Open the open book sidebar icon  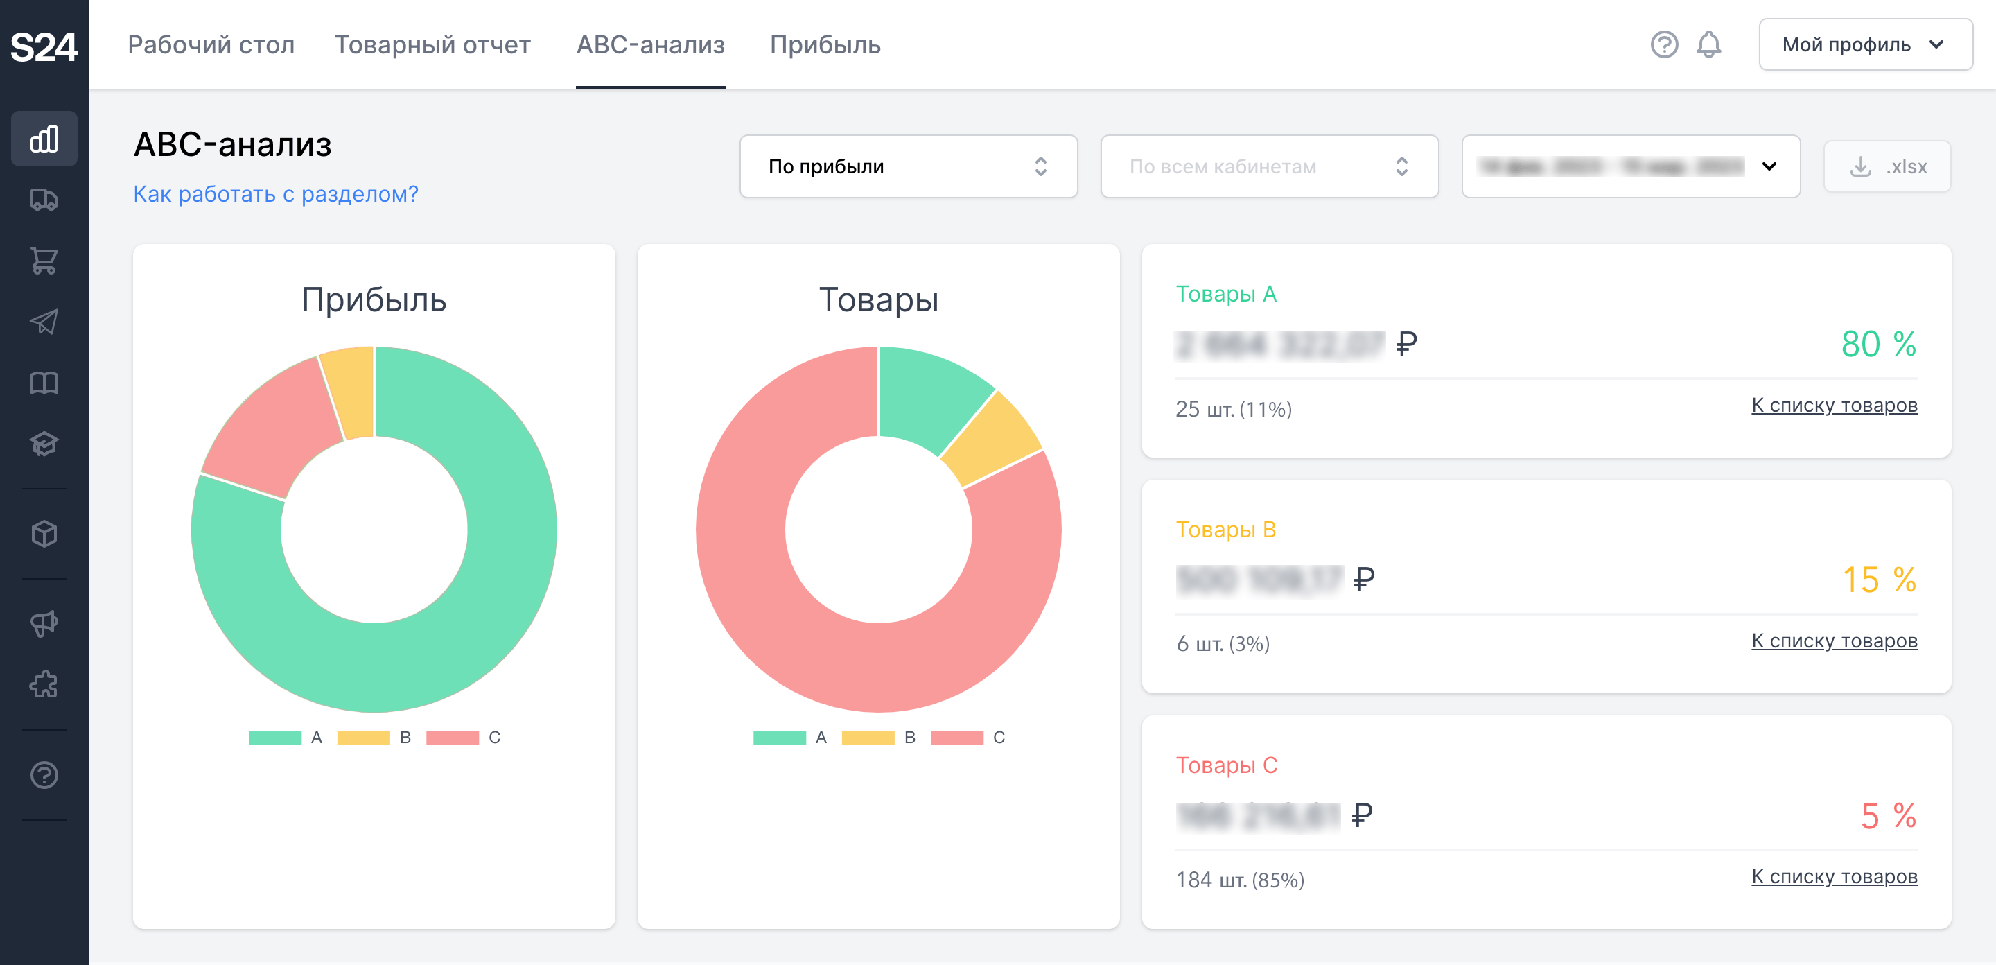pyautogui.click(x=44, y=383)
